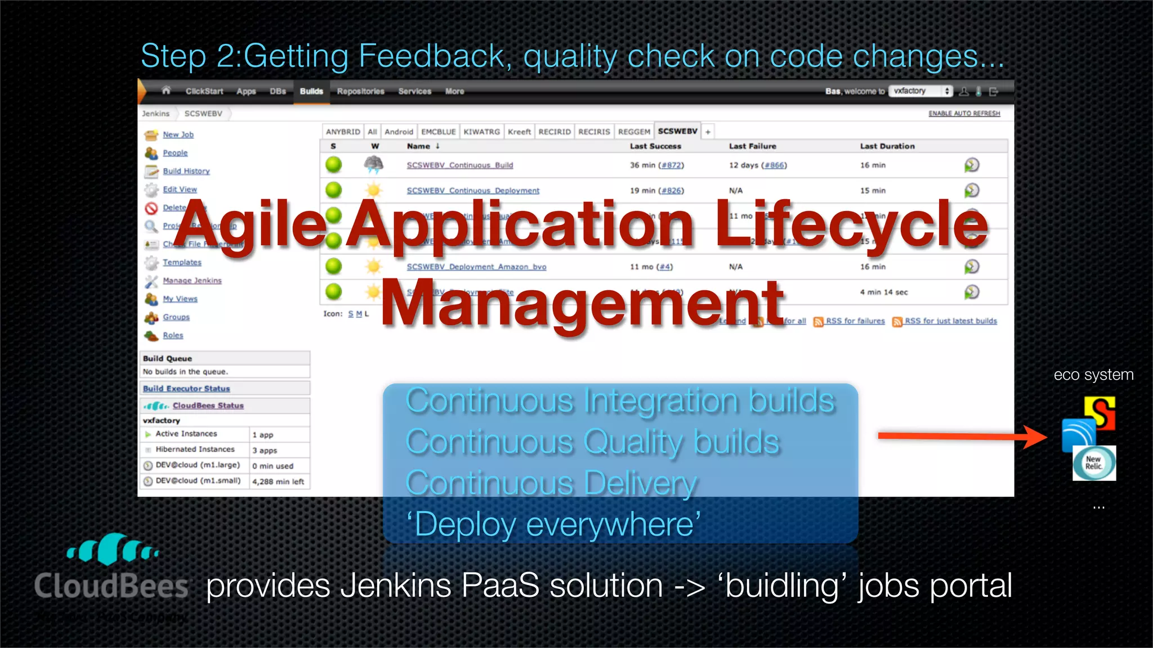Enable auto refresh link

coord(964,114)
